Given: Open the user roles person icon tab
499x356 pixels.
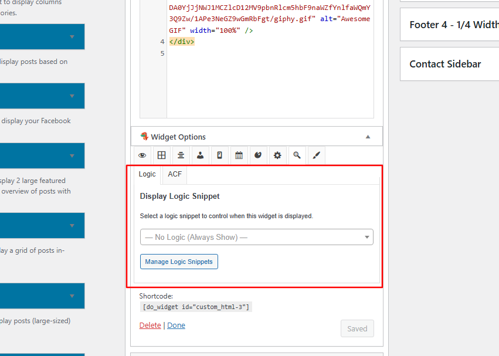Looking at the screenshot, I should pyautogui.click(x=200, y=155).
